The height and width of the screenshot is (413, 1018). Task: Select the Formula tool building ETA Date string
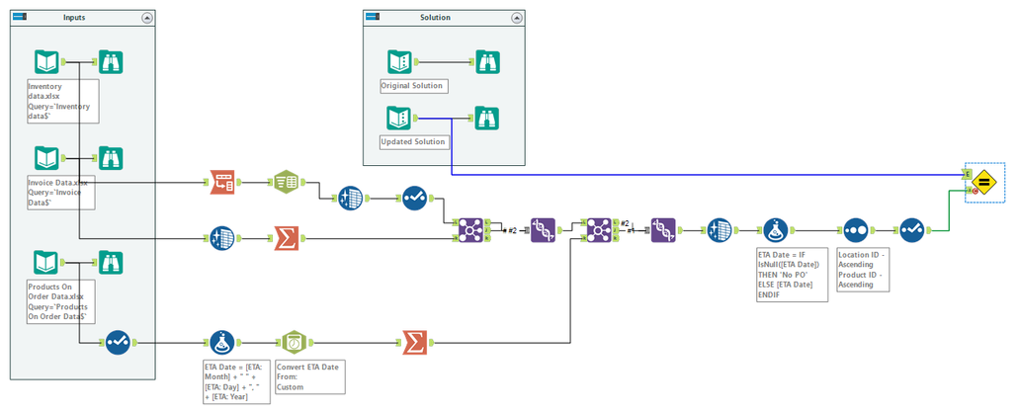(222, 342)
